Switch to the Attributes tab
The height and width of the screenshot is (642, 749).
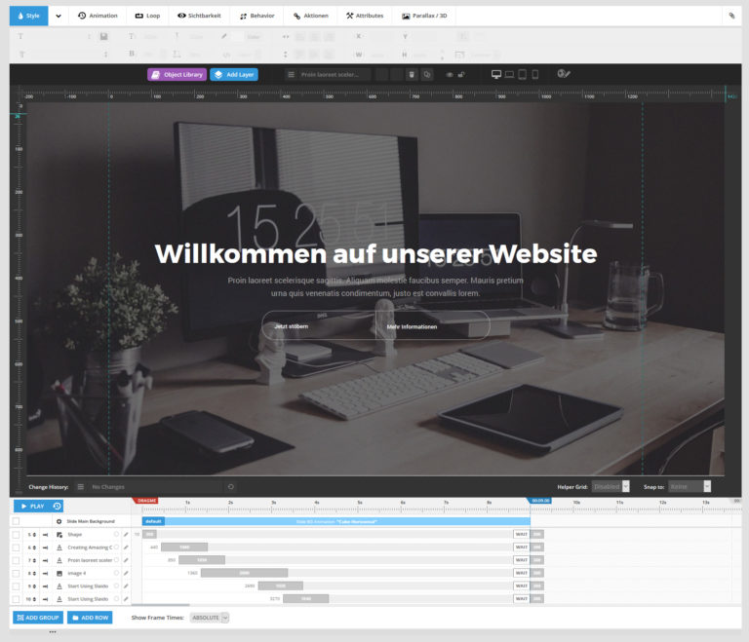365,16
